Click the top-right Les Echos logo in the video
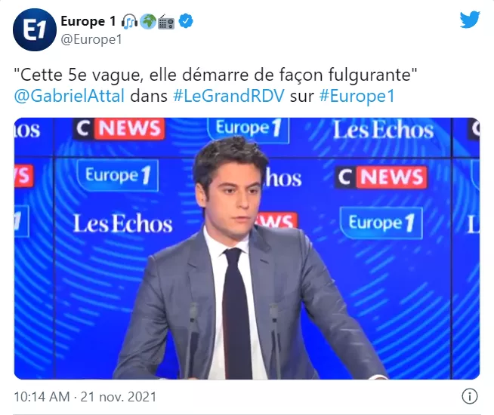 point(384,130)
